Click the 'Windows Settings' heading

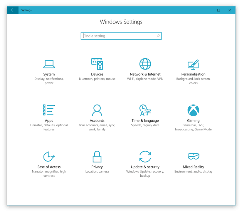(x=121, y=22)
